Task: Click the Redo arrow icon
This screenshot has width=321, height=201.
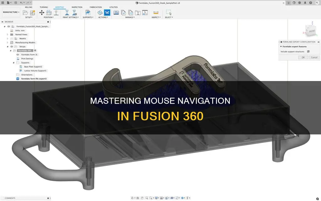Action: [x=28, y=3]
